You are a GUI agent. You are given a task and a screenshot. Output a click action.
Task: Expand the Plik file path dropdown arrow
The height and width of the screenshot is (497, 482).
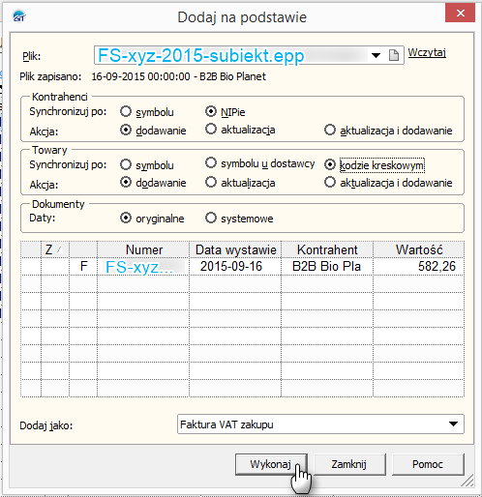tap(376, 55)
